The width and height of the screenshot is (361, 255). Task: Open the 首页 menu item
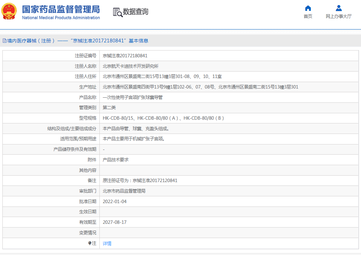[x=308, y=16]
